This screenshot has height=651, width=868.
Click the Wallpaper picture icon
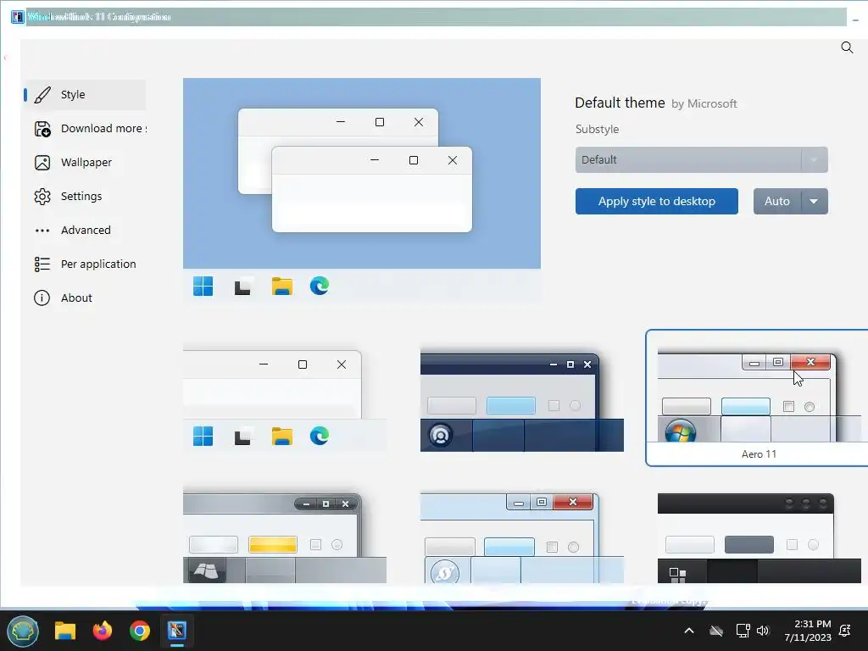click(42, 162)
